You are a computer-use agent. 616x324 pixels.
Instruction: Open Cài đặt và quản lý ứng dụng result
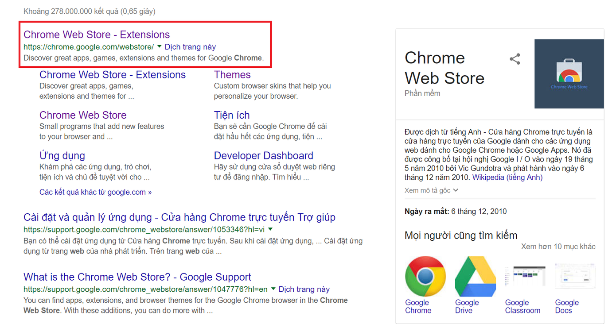click(x=179, y=217)
